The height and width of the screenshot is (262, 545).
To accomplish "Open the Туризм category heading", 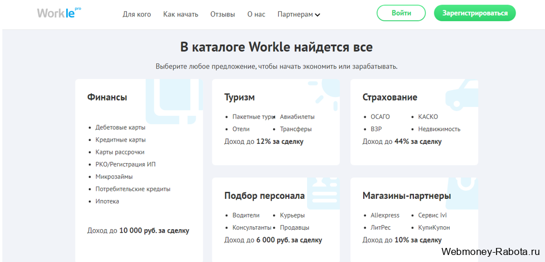I will tap(240, 97).
